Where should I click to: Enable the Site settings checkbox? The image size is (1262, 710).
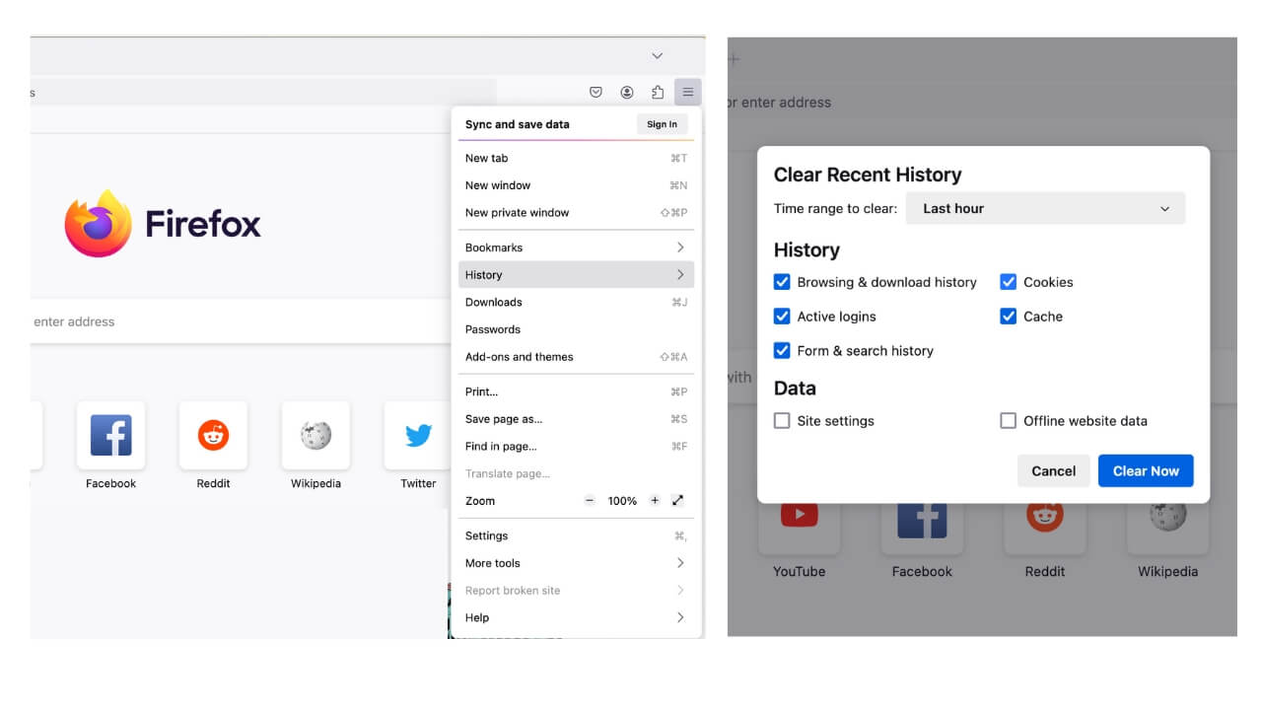(782, 420)
